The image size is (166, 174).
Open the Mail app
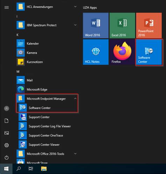47,80
